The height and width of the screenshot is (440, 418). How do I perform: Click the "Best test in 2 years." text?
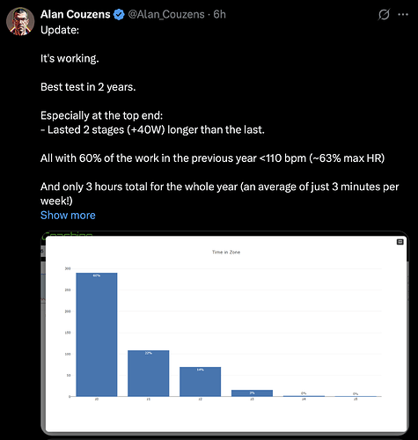pos(88,87)
